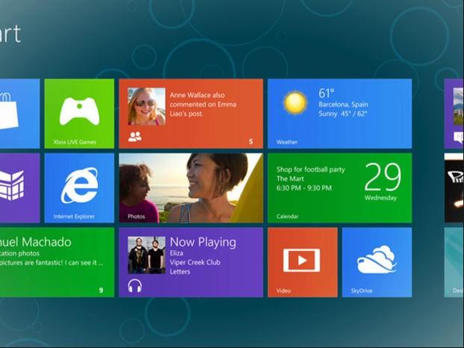464x348 pixels.
Task: Open the Store shopping bag tile
Action: 19,114
